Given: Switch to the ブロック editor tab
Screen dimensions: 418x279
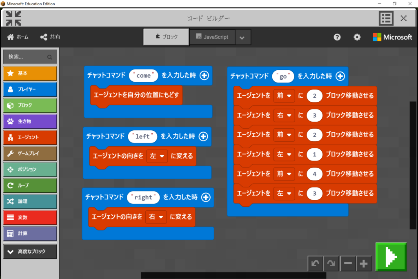Looking at the screenshot, I should point(167,37).
